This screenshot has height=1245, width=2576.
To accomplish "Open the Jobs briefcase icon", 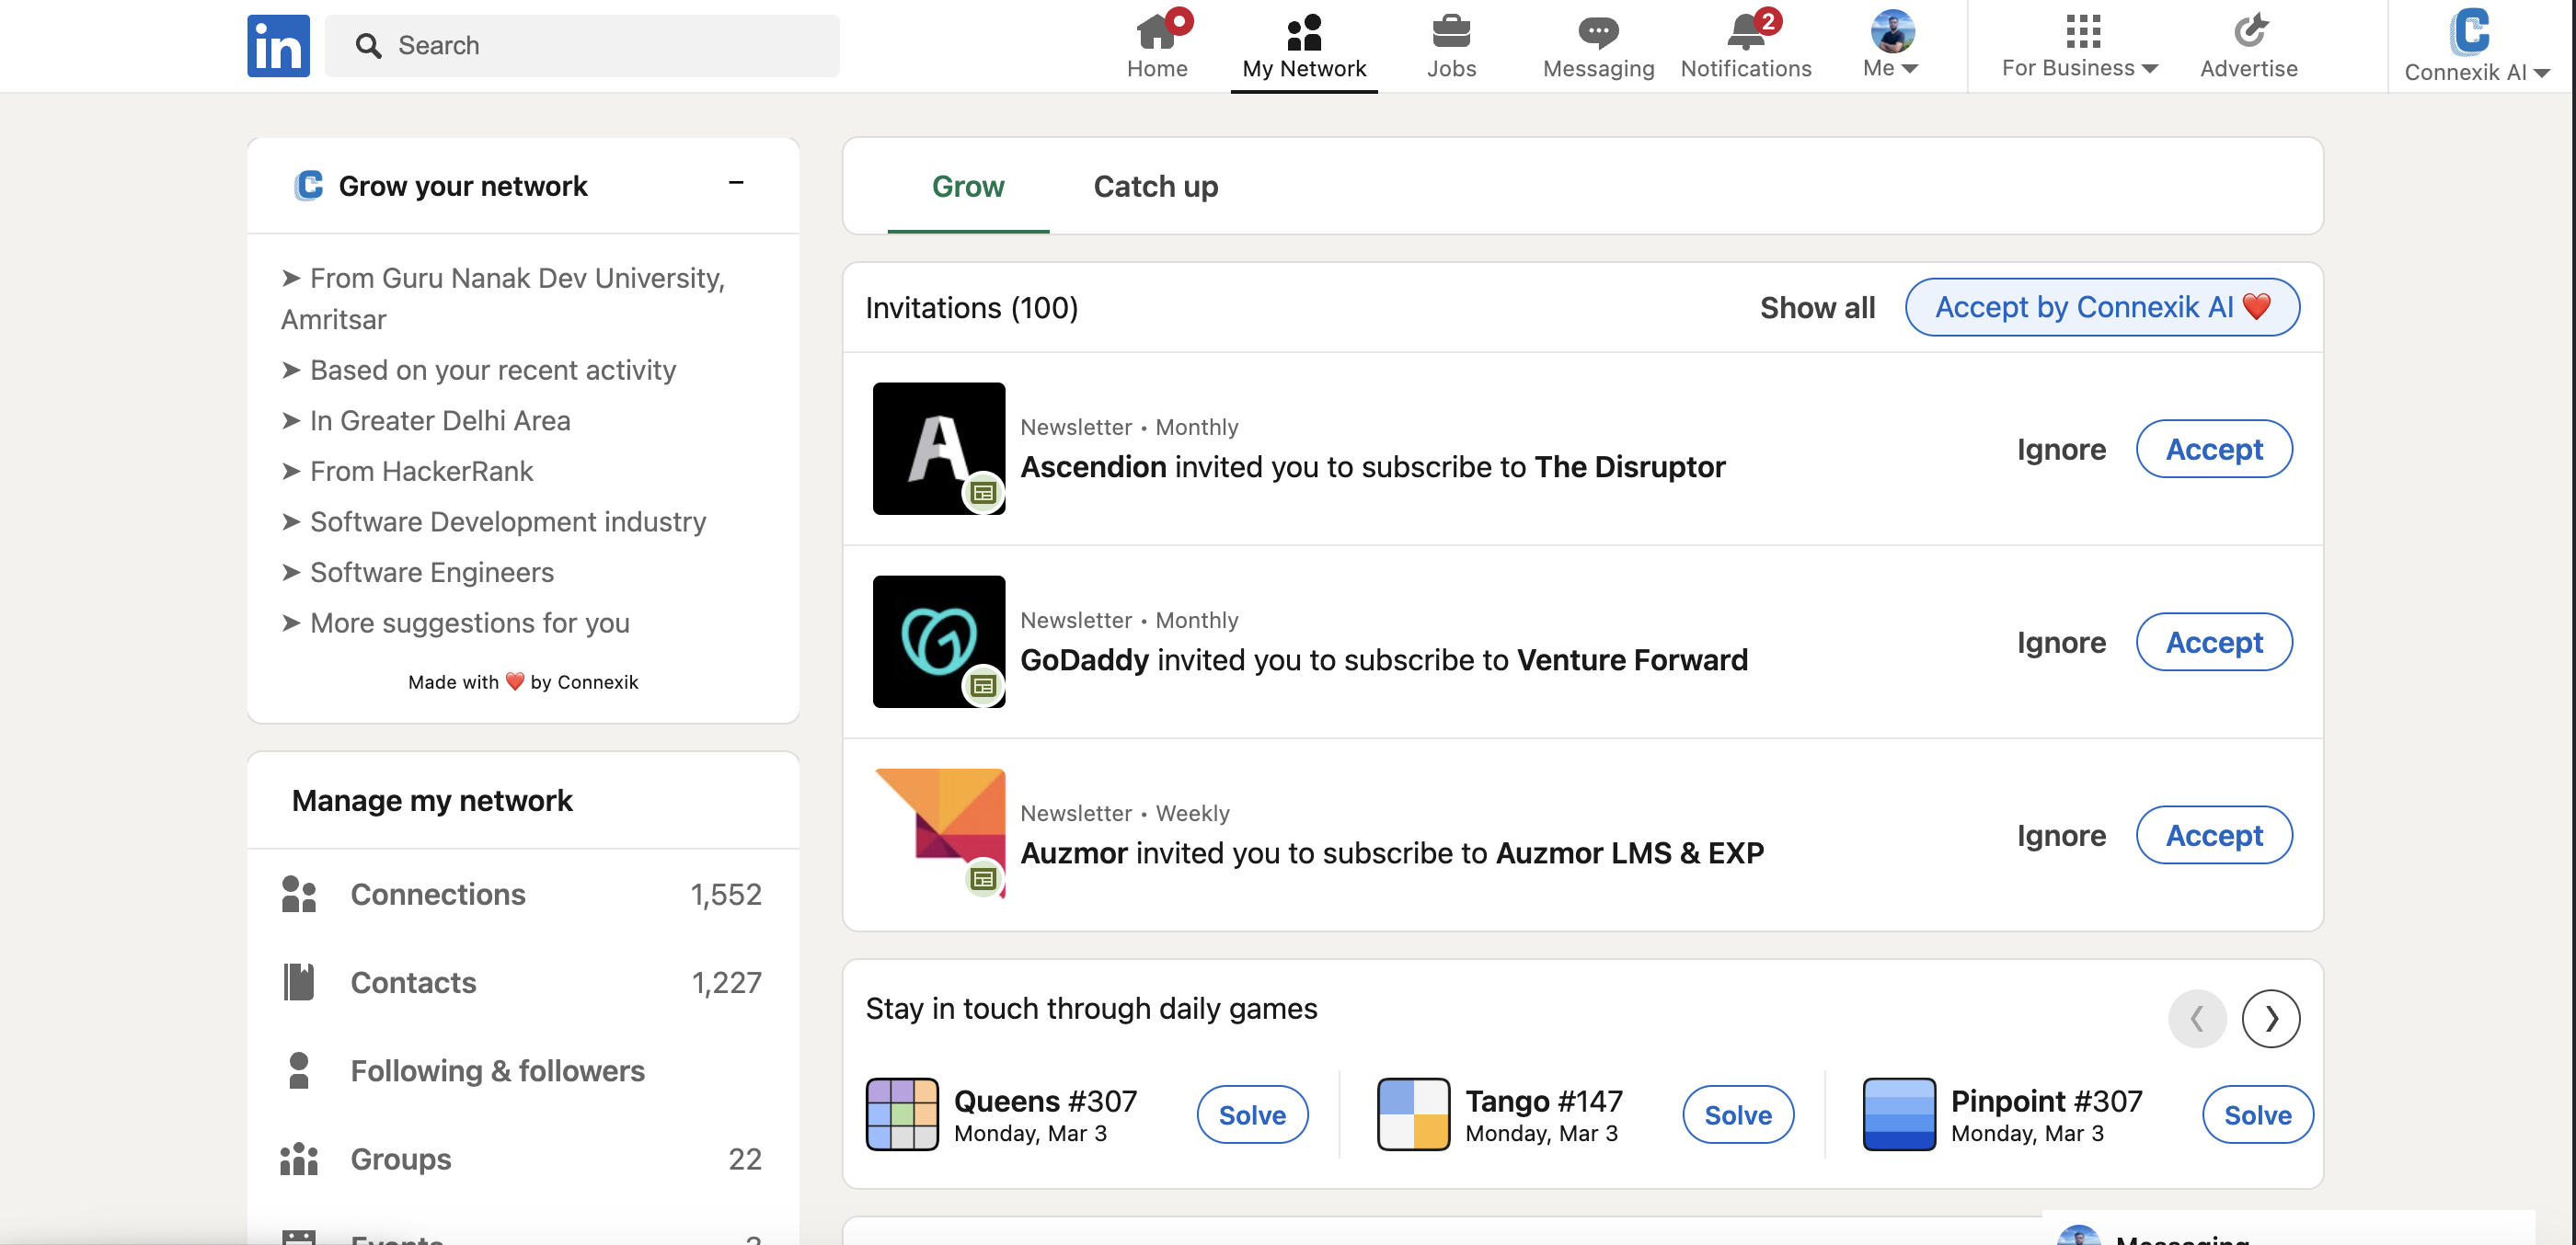I will [x=1451, y=32].
